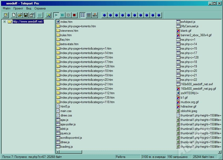The height and width of the screenshot is (160, 223).
Task: Create a new project with blank page icon
Action: tap(14, 15)
